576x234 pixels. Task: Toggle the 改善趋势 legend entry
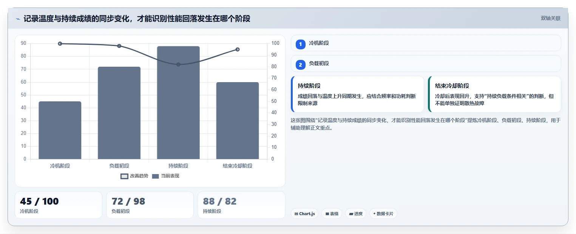134,176
